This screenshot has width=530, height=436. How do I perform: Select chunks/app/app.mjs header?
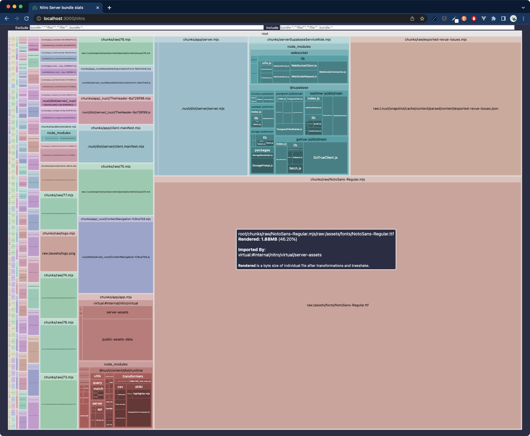tap(116, 297)
